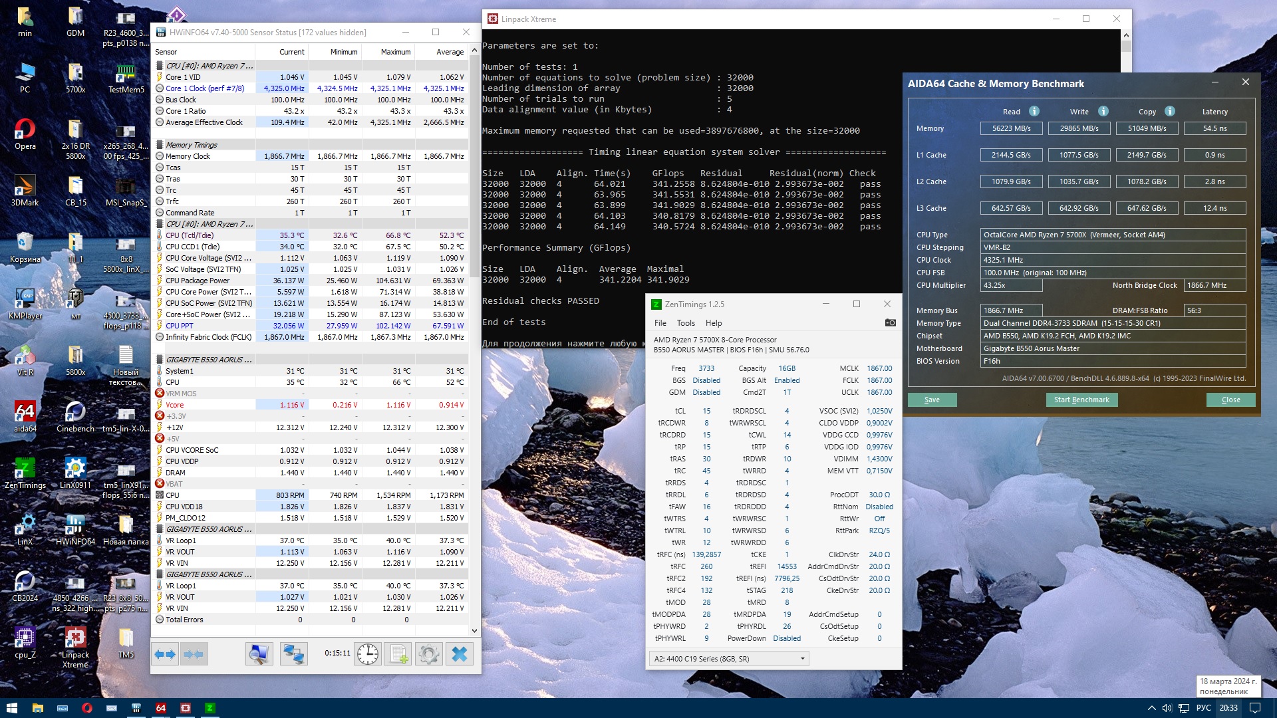Start HWiNFO logging with the sheet-plus icon

coord(398,654)
